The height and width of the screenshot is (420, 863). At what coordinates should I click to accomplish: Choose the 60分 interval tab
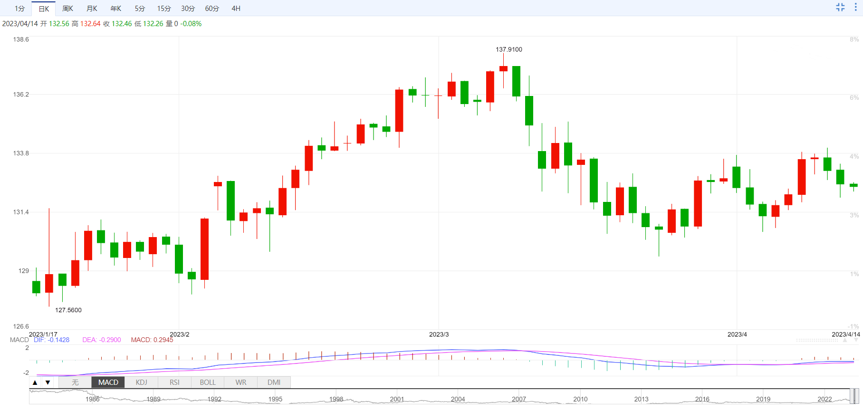click(212, 9)
